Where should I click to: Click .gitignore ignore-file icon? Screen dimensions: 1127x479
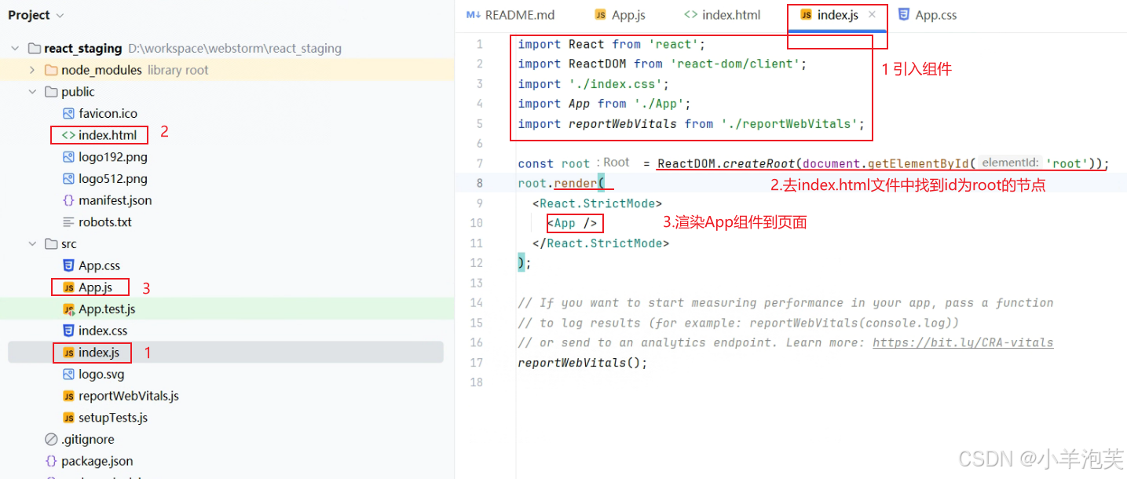click(51, 440)
